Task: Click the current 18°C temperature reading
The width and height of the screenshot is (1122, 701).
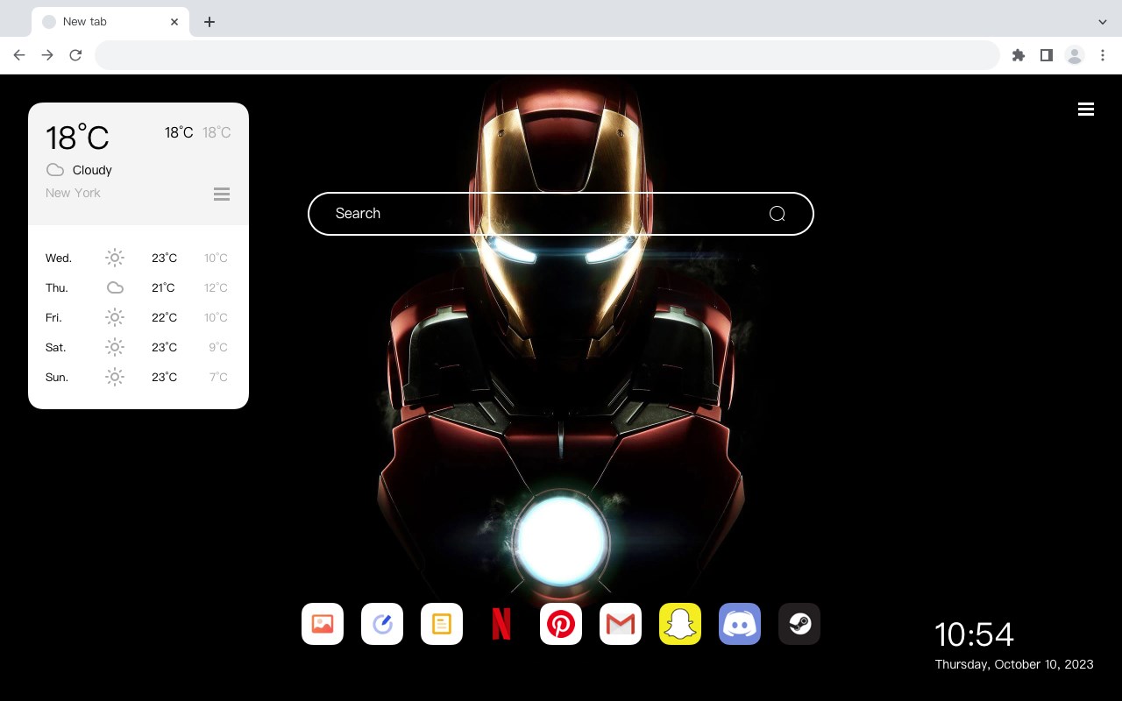Action: pyautogui.click(x=77, y=137)
